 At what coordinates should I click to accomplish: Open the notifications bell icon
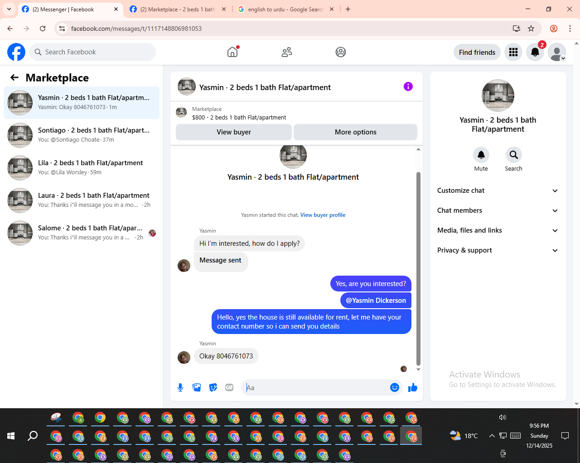coord(535,52)
